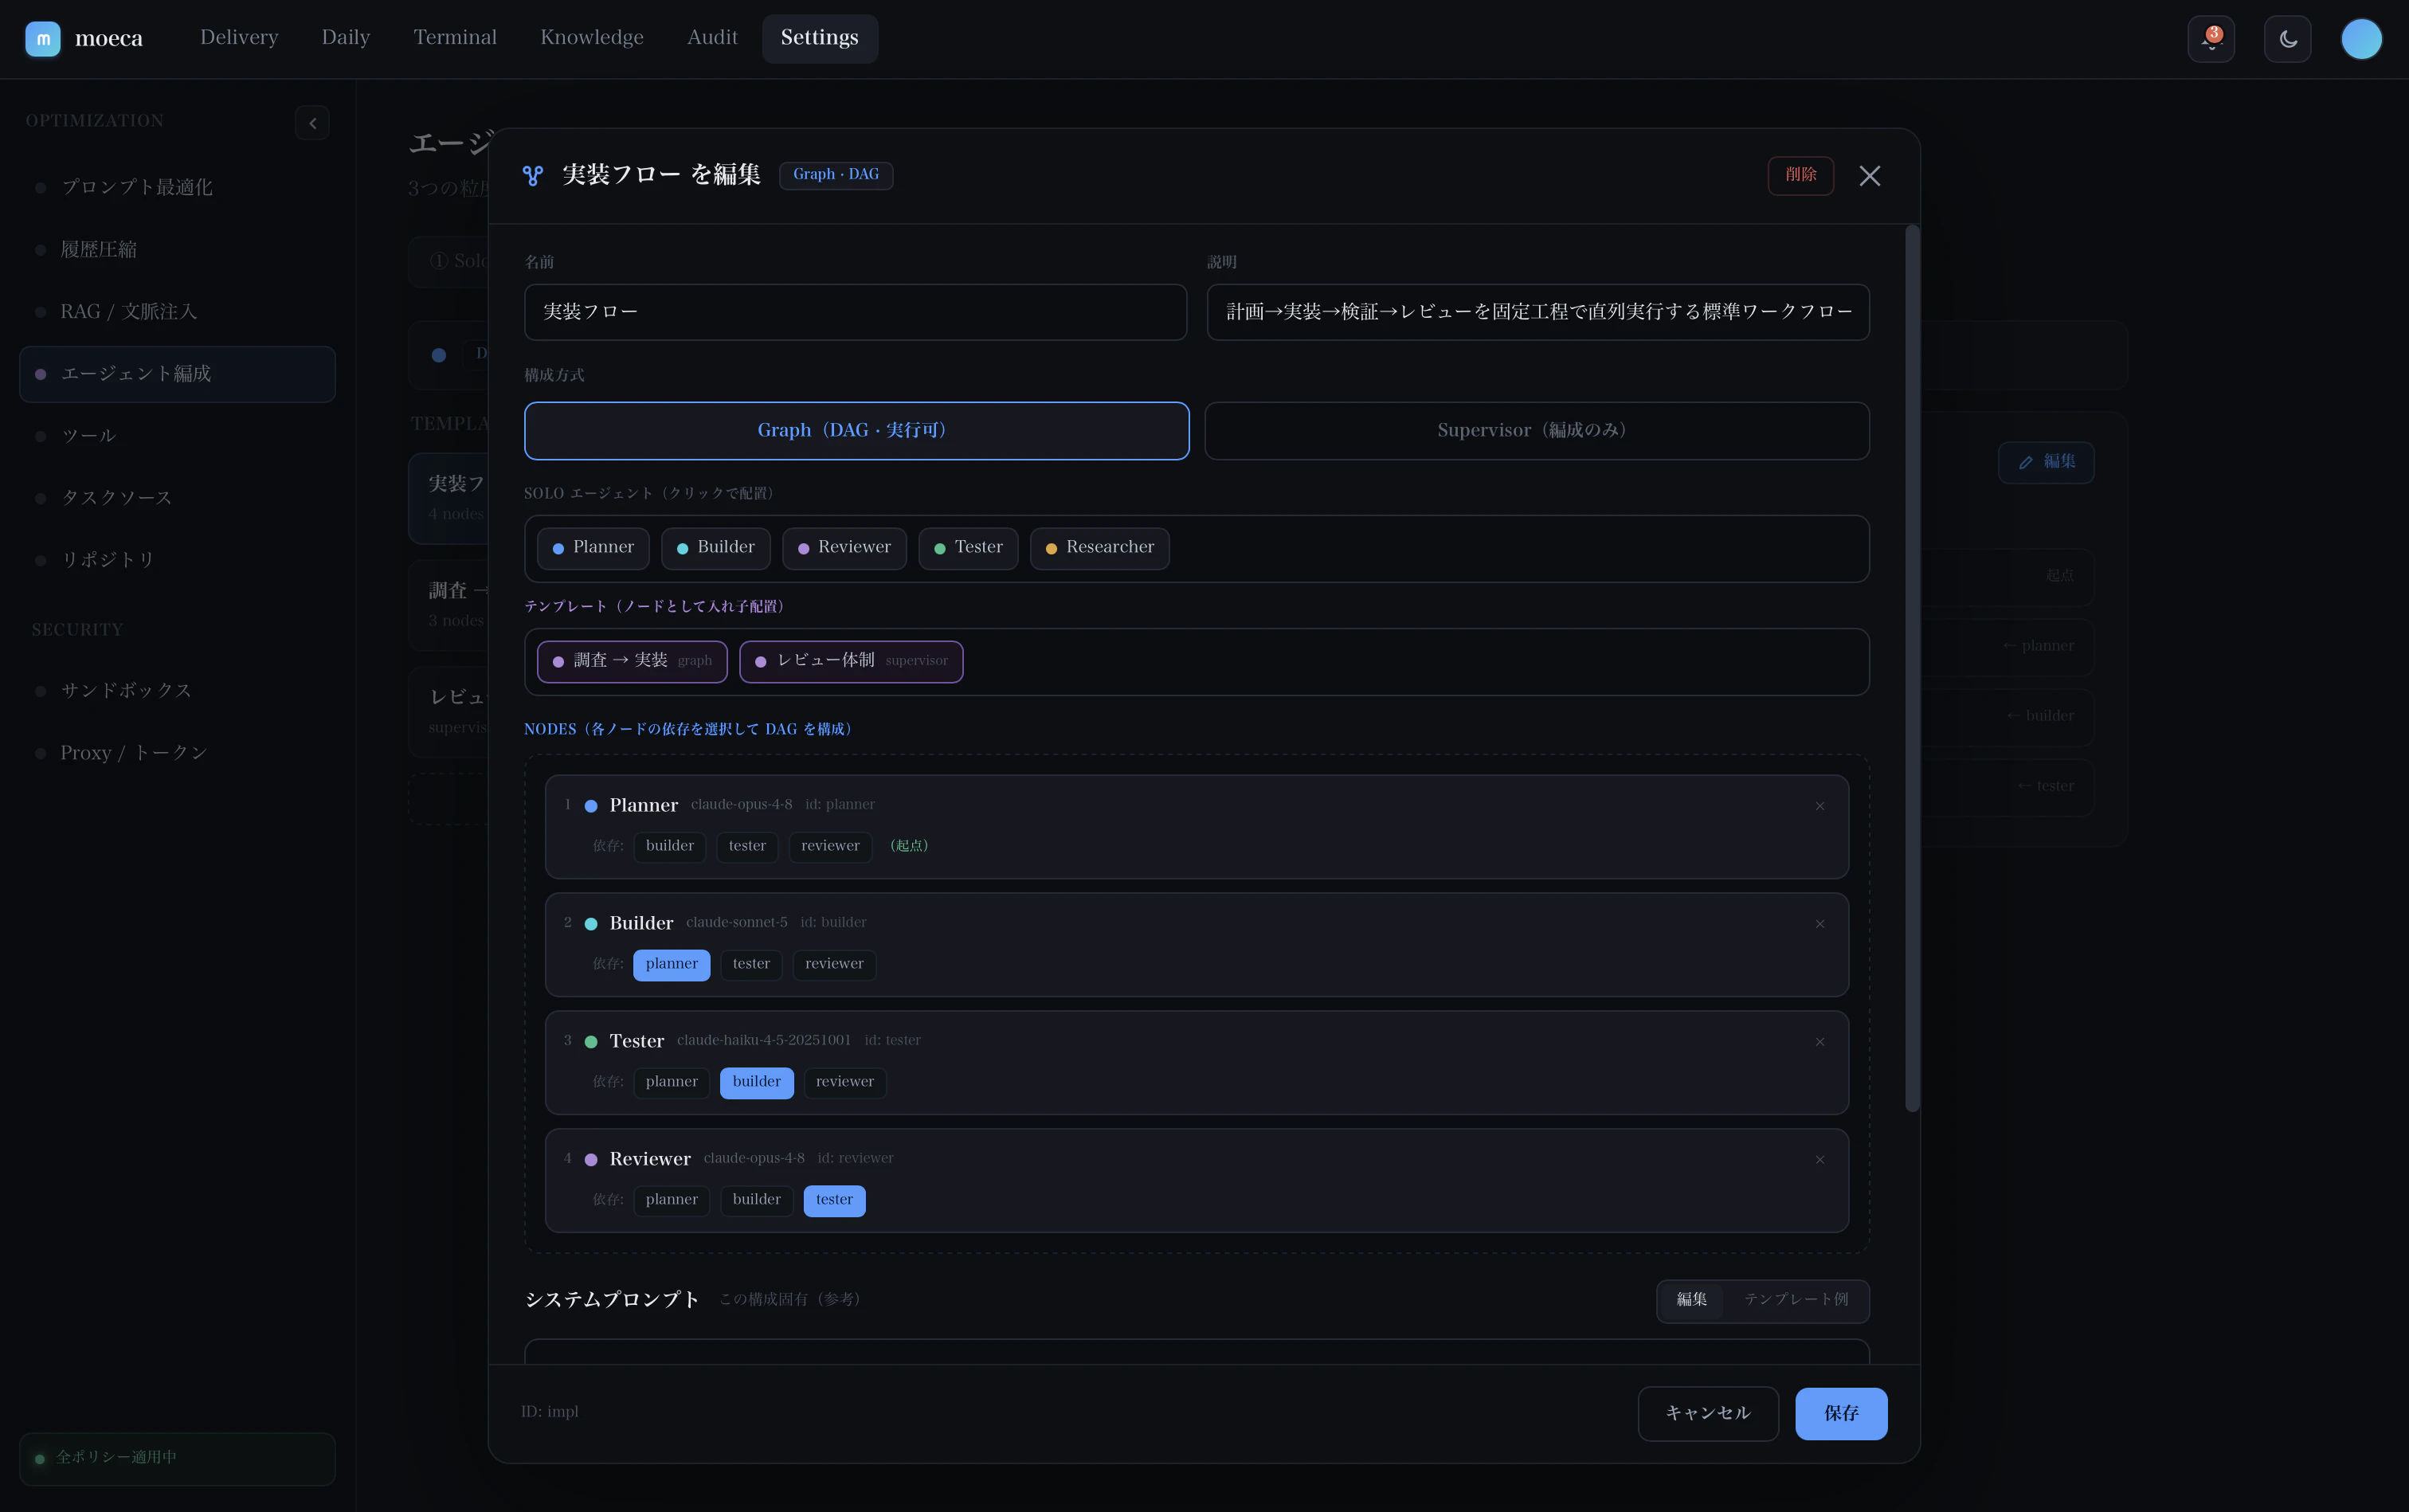Image resolution: width=2409 pixels, height=1512 pixels.
Task: Save changes with the 保存 button
Action: point(1841,1413)
